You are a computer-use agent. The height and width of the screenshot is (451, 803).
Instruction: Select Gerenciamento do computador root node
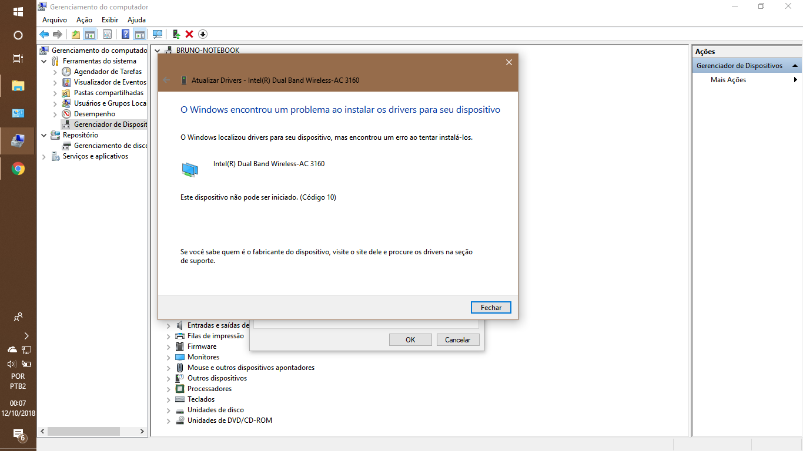click(x=99, y=51)
